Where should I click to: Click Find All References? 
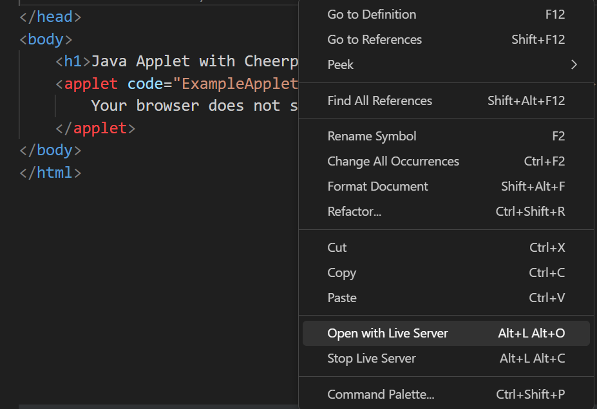446,101
